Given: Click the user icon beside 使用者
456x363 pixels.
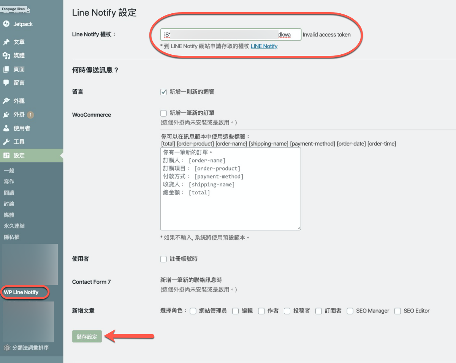Looking at the screenshot, I should pos(6,128).
